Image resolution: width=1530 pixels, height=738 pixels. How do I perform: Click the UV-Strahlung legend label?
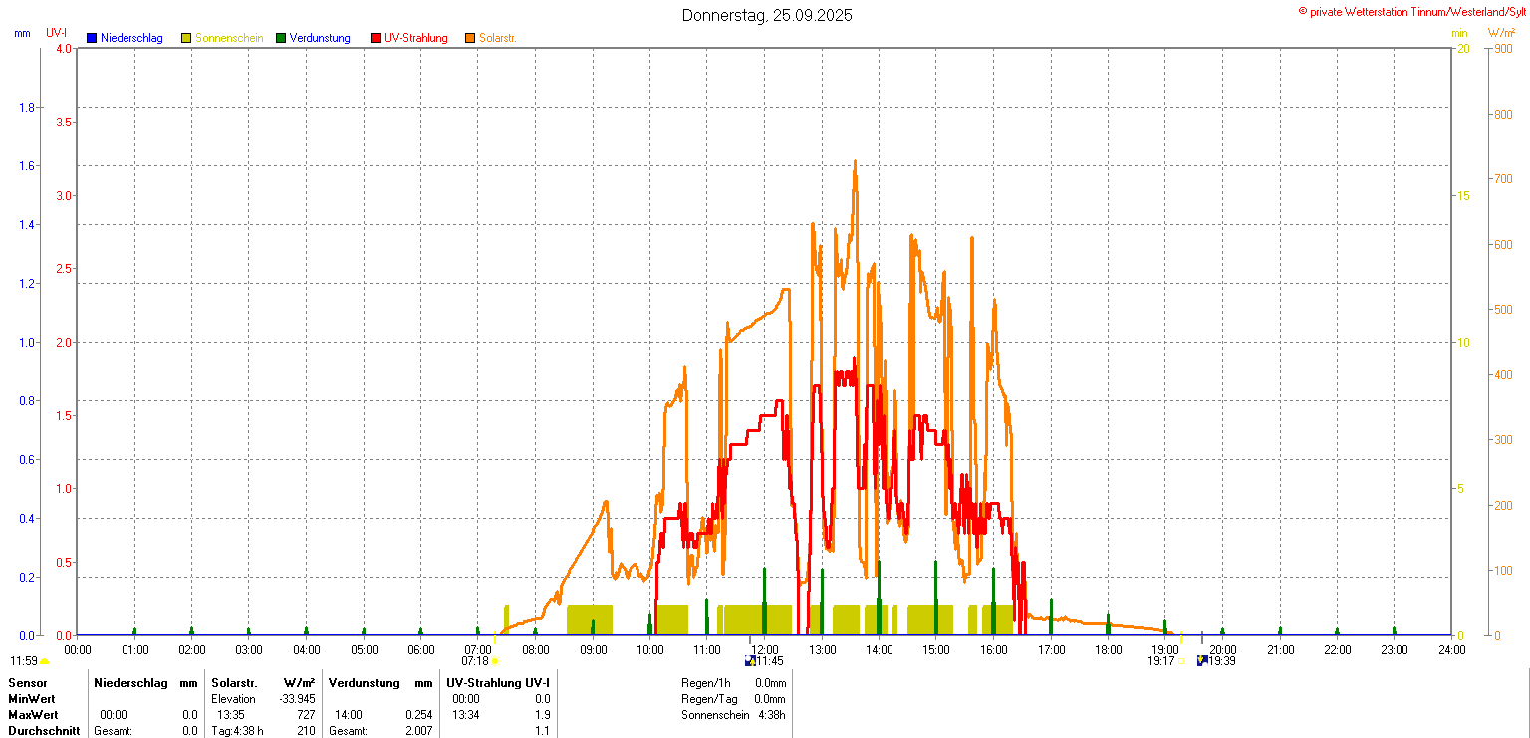tap(416, 38)
